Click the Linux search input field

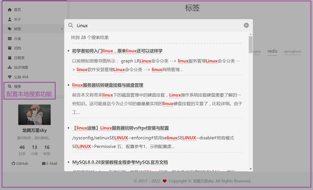pos(159,26)
